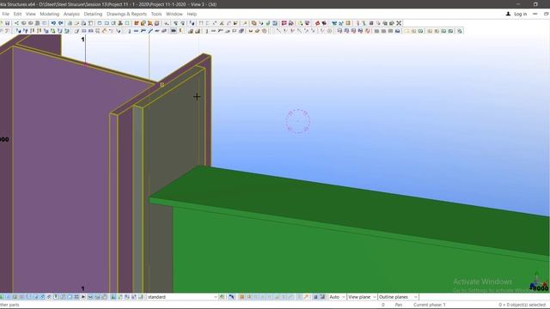Open the View menu
Screen dimensions: 550x309
pyautogui.click(x=31, y=14)
